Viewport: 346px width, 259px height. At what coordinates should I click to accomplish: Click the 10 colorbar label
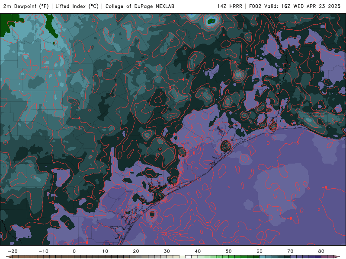(105, 251)
